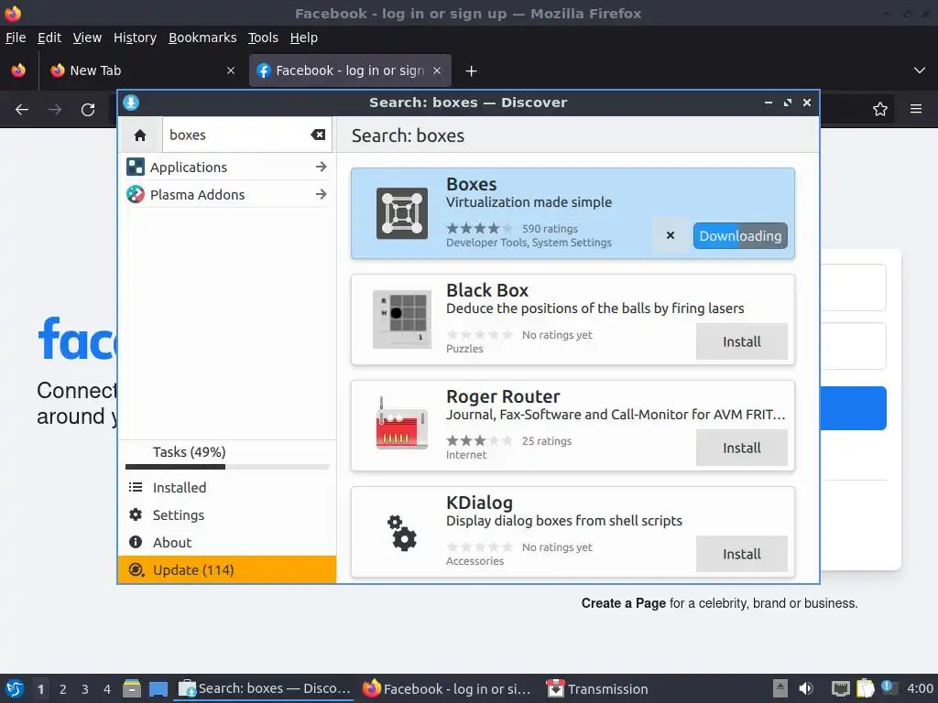This screenshot has height=703, width=938.
Task: Click the Update refresh icon
Action: pos(136,569)
